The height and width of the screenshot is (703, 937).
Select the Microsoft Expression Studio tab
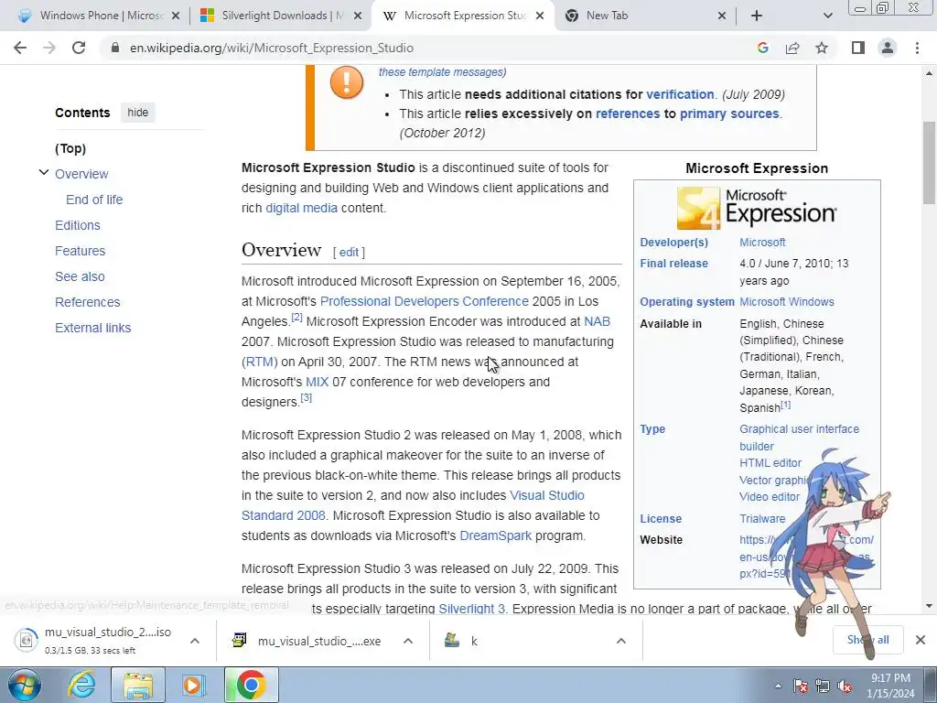click(463, 16)
